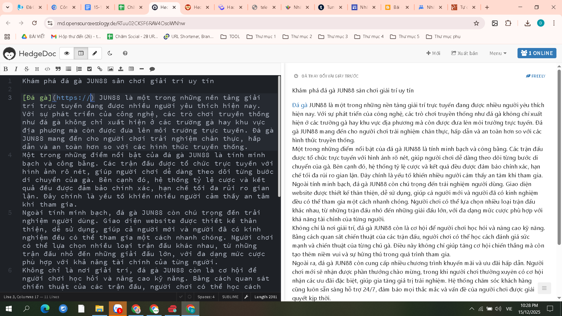Insert blockquote icon

(58, 69)
